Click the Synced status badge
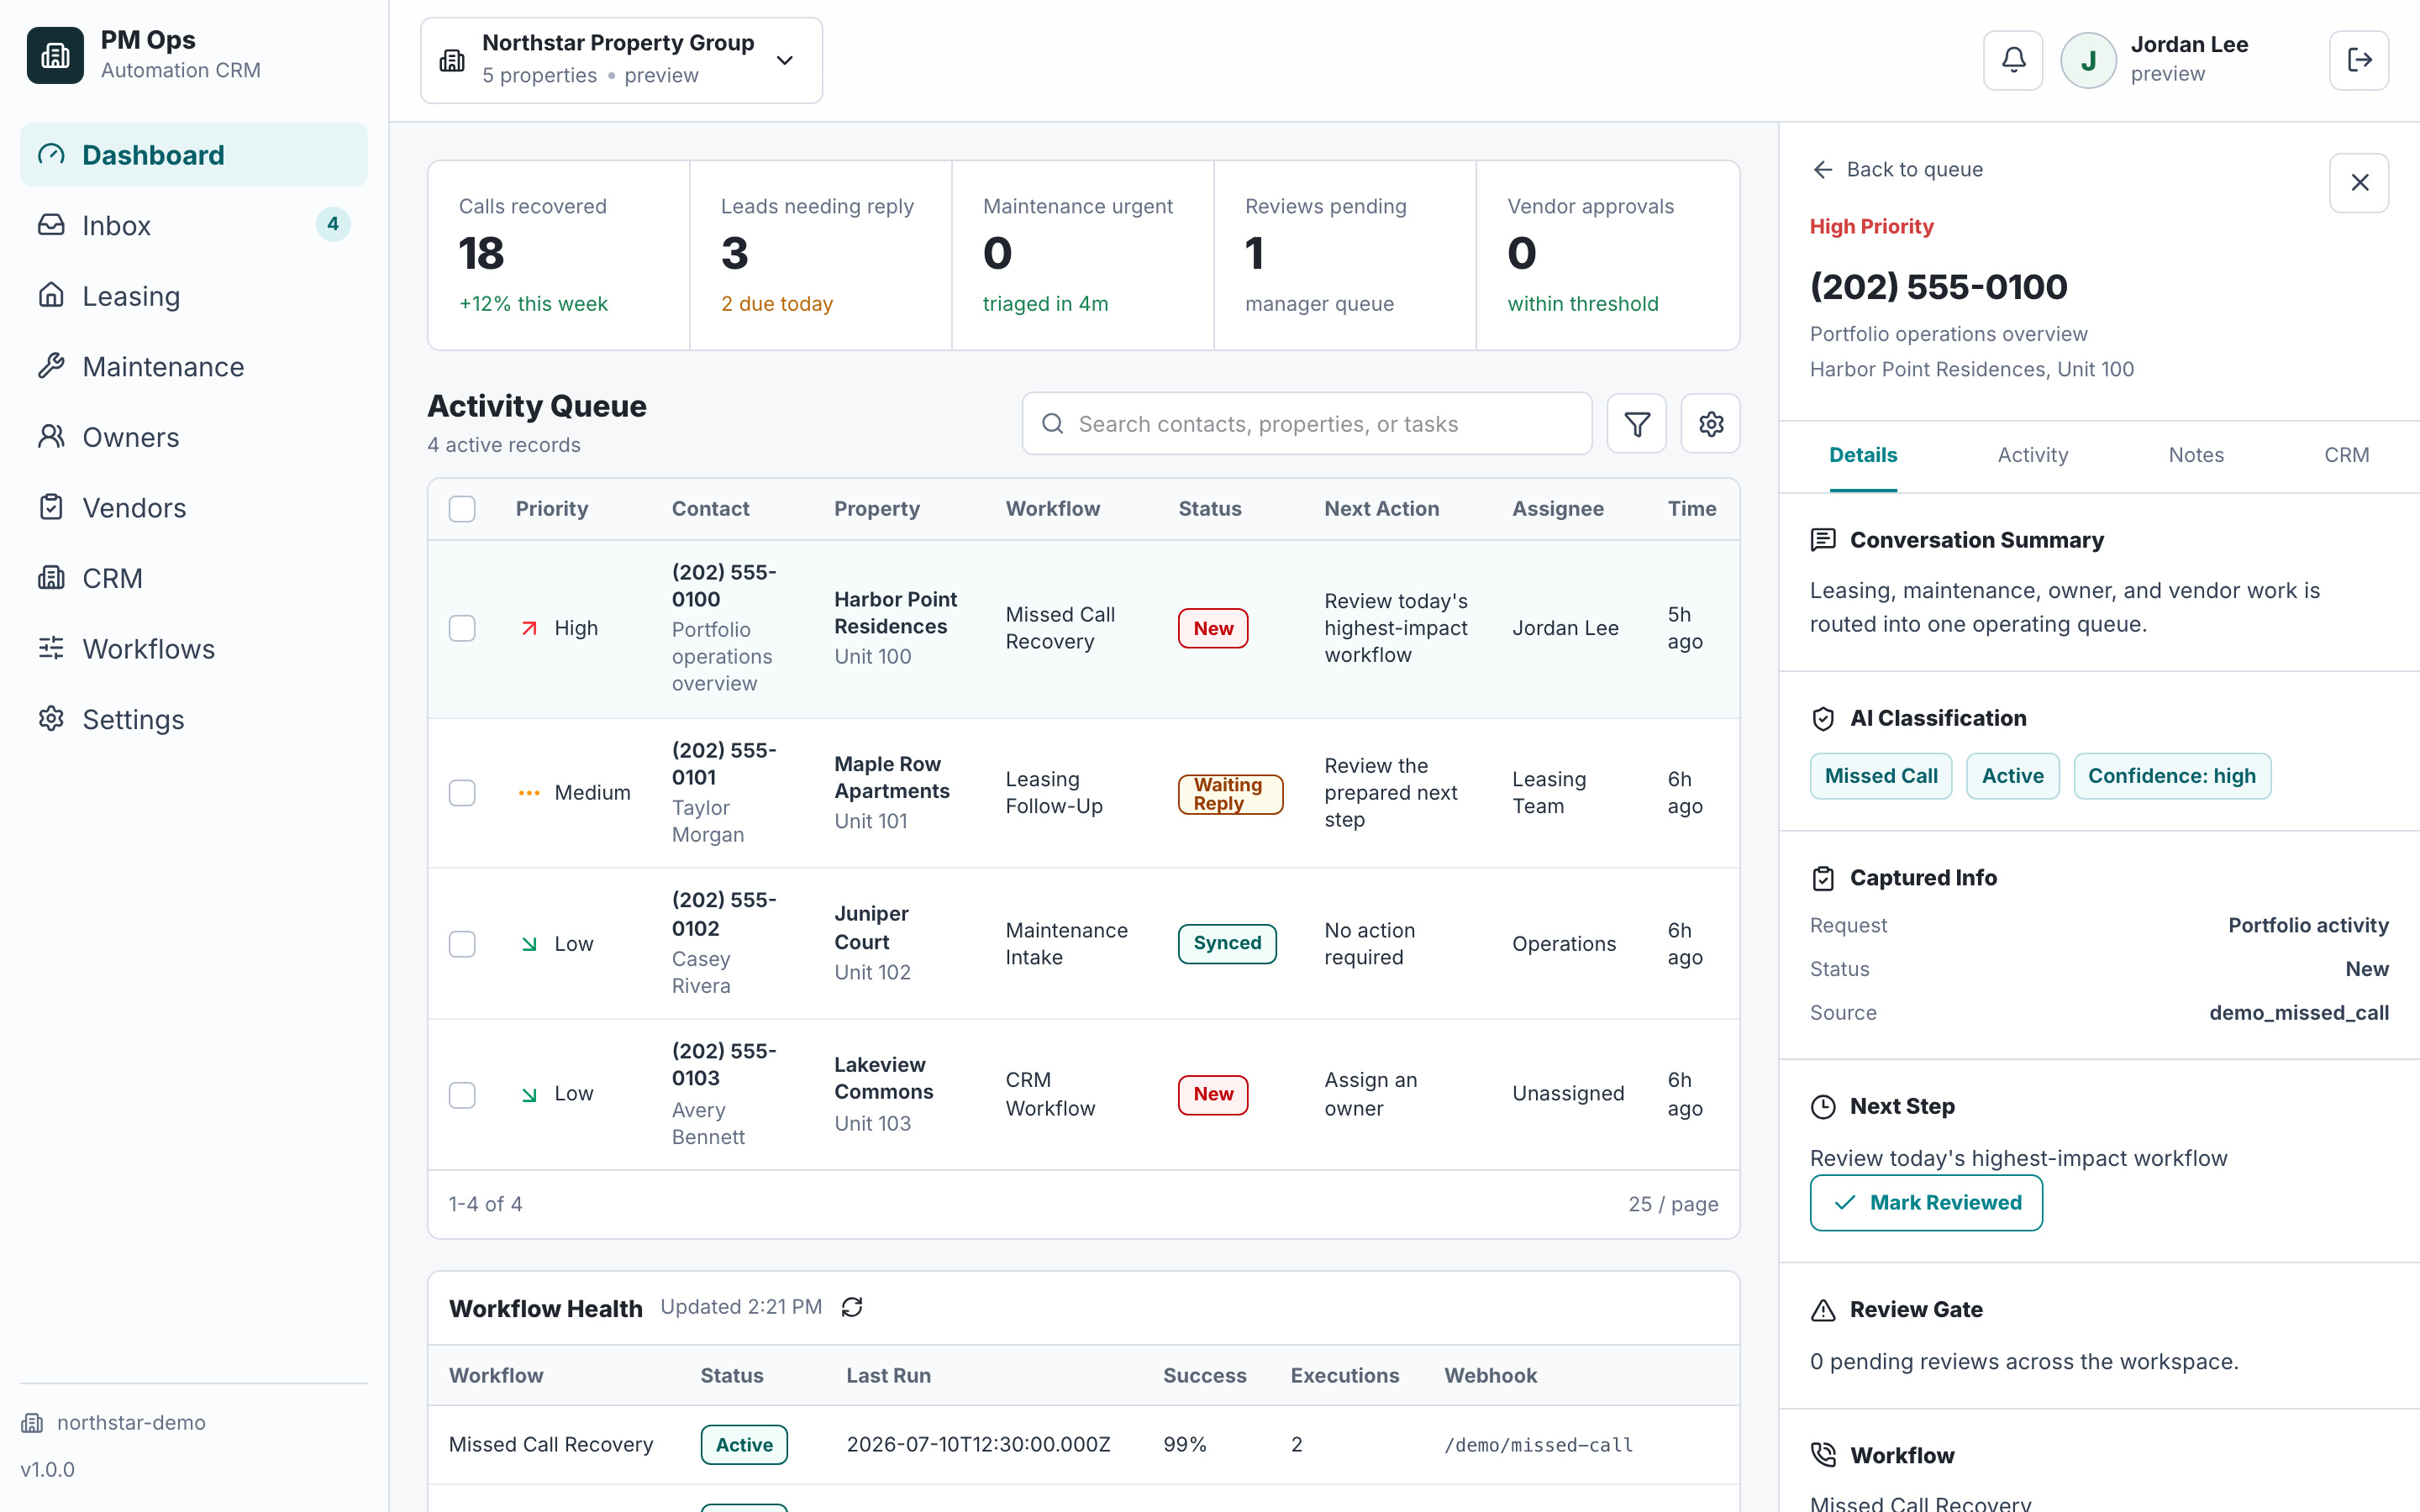The width and height of the screenshot is (2420, 1512). [x=1227, y=943]
